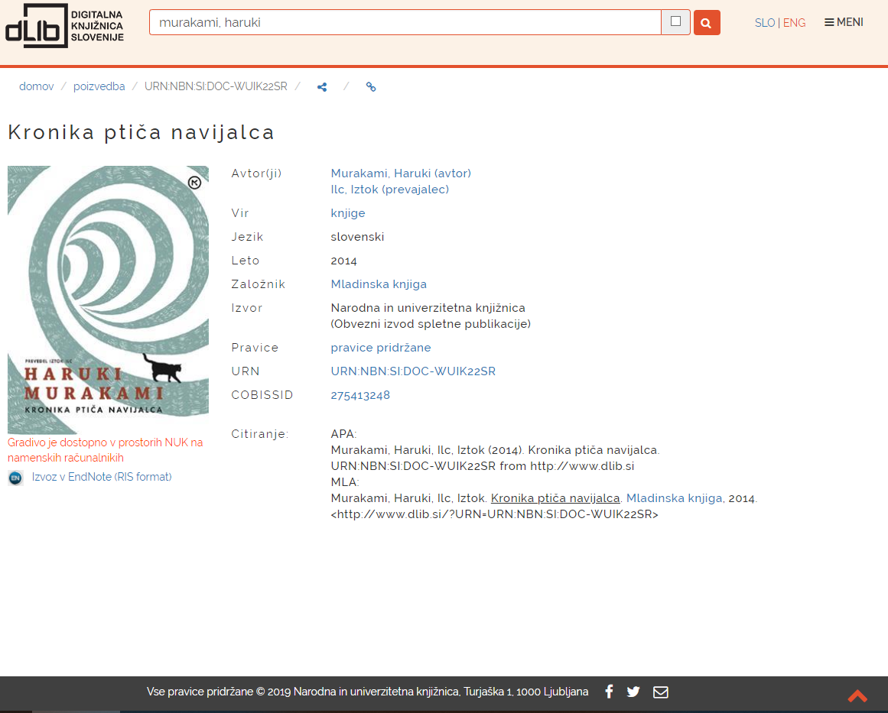The width and height of the screenshot is (888, 713).
Task: Open the Facebook icon in footer
Action: 609,692
